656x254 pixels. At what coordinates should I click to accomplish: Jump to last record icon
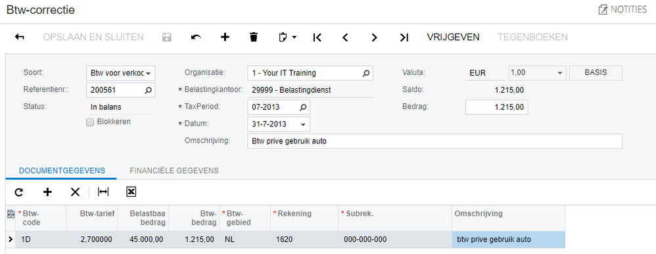404,38
